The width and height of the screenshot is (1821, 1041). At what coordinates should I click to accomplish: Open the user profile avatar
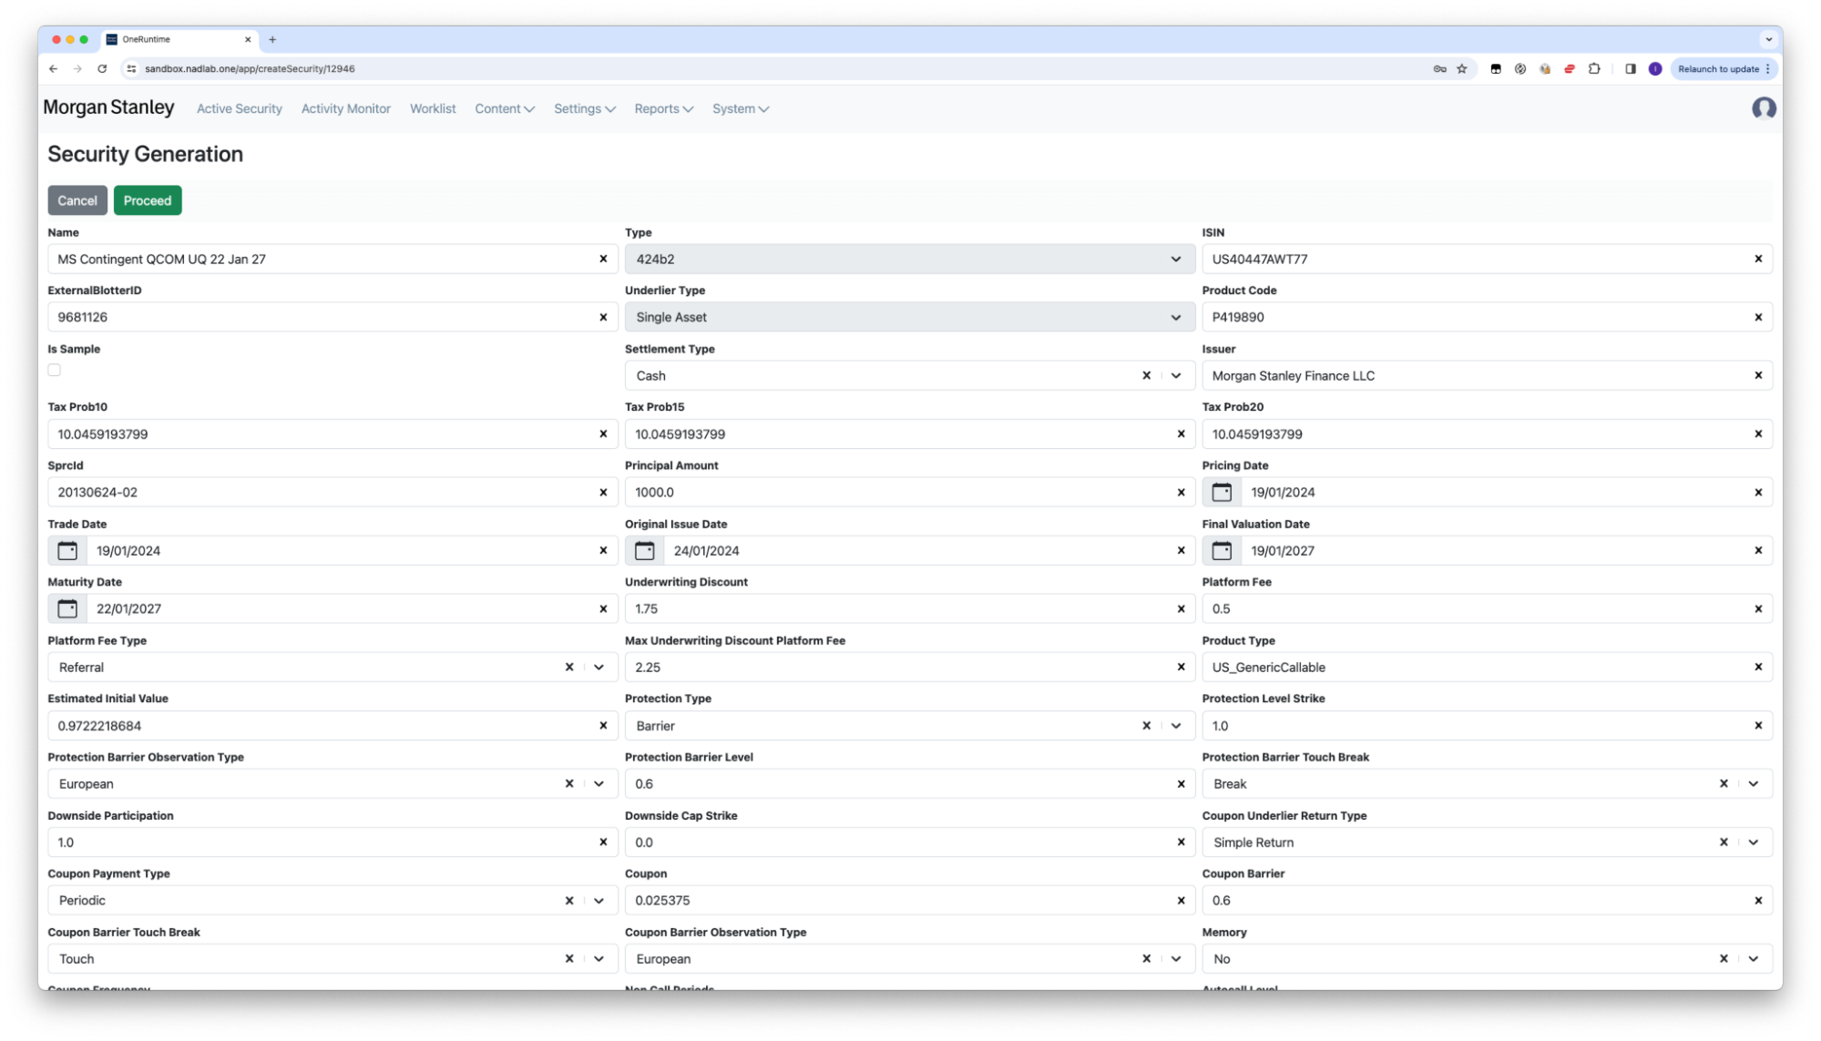[1763, 108]
